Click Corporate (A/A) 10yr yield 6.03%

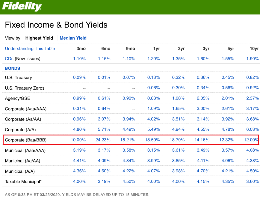tap(253, 130)
